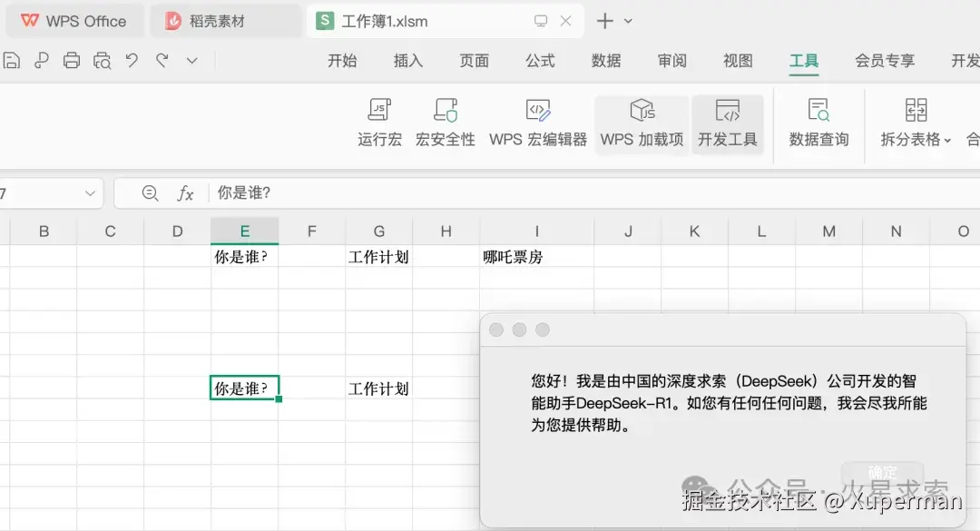980x531 pixels.
Task: Open the 数据 ribbon tab
Action: point(606,61)
